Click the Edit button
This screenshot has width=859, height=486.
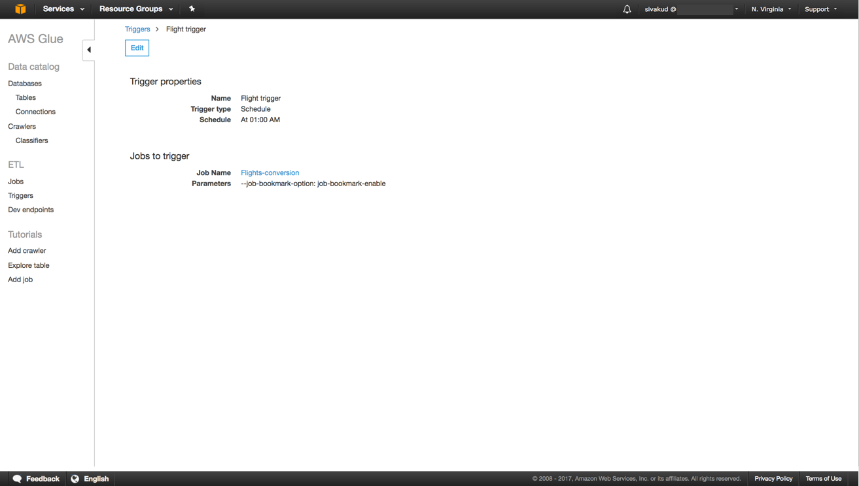(137, 48)
